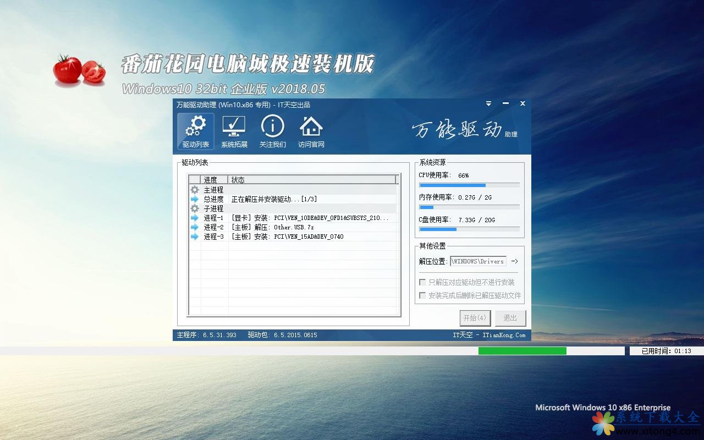Toggle 安装完成后删除已解压驱动文件 checkbox
Image resolution: width=704 pixels, height=440 pixels.
(422, 295)
